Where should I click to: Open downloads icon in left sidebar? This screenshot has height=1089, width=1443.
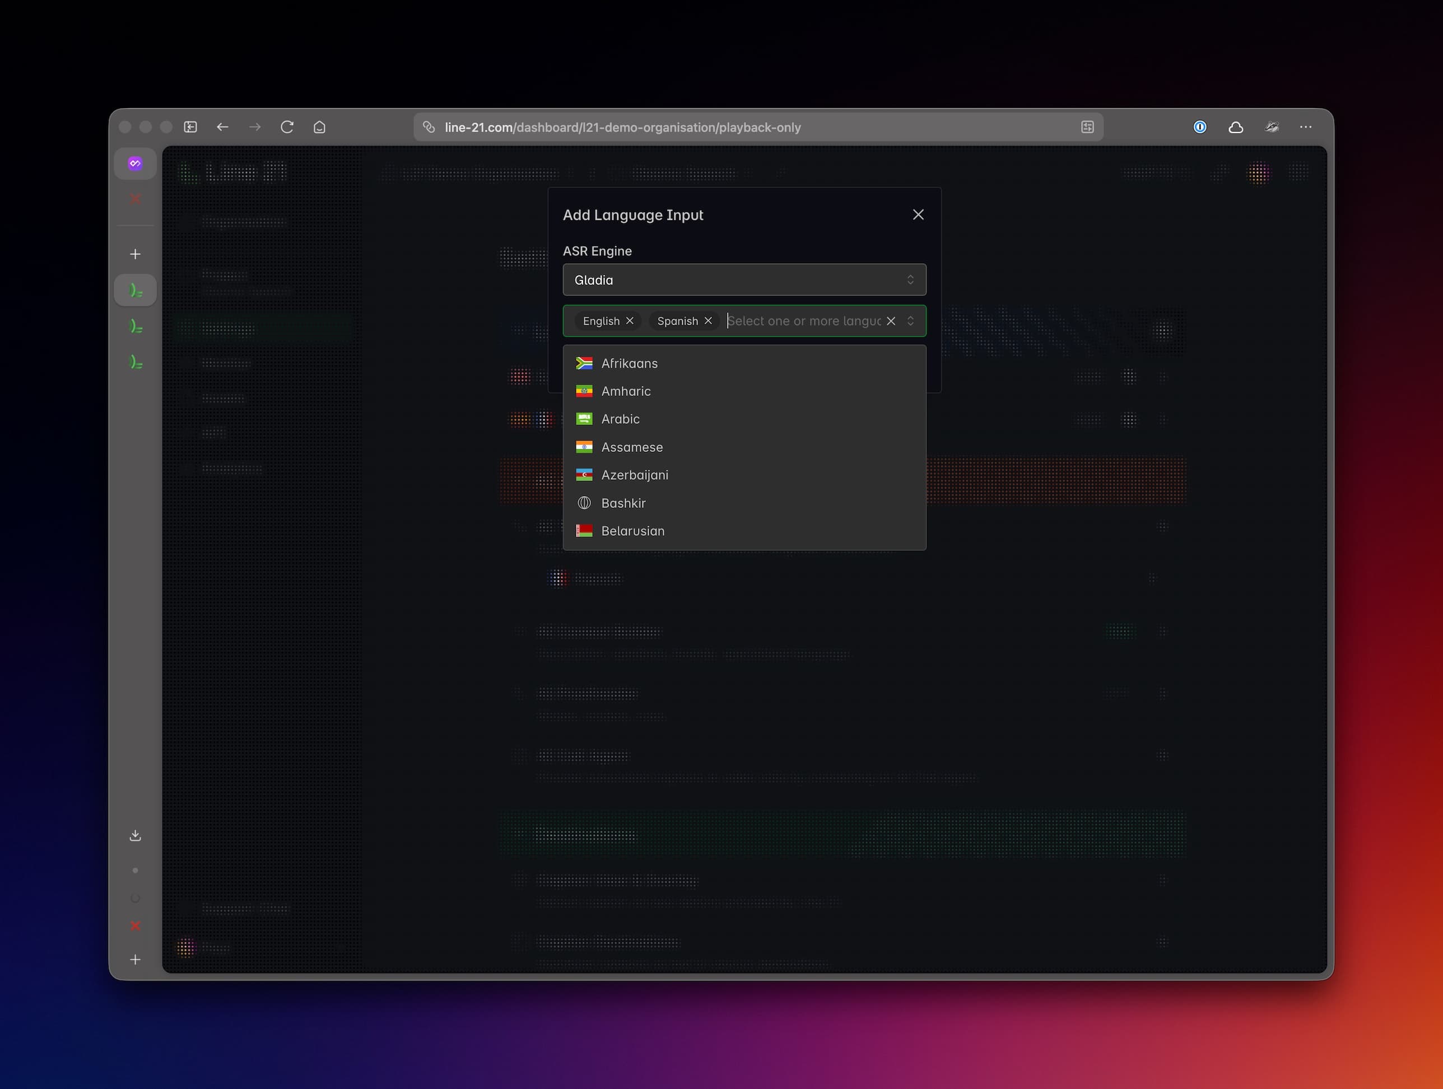point(135,835)
